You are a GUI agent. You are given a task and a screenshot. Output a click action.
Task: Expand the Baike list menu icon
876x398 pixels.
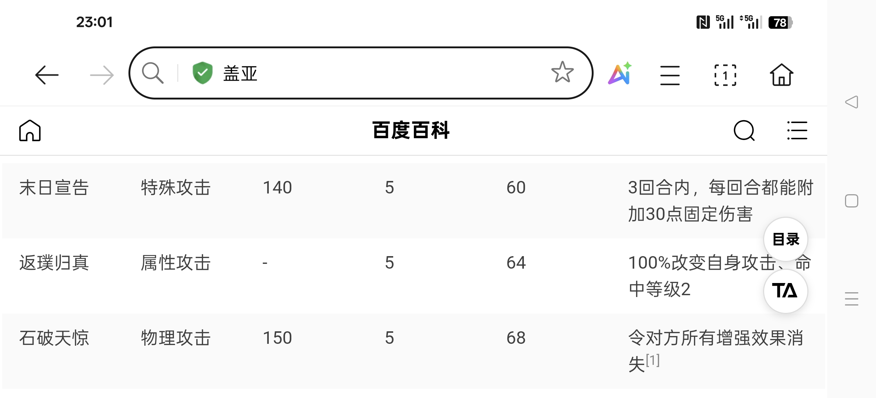(x=797, y=130)
